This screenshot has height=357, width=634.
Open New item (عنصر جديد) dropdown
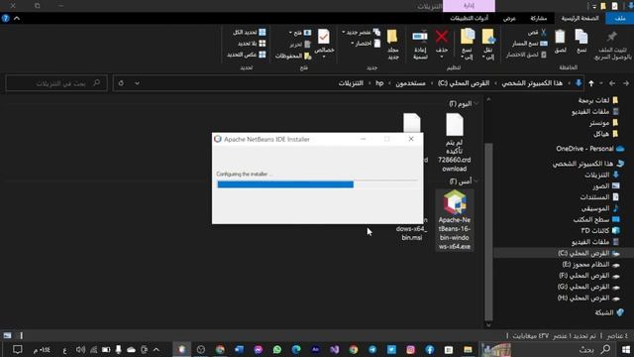(361, 32)
